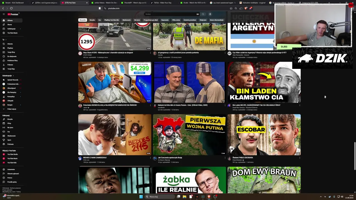Click the taskbar Wyszukaj search box
Image resolution: width=356 pixels, height=200 pixels.
point(160,197)
